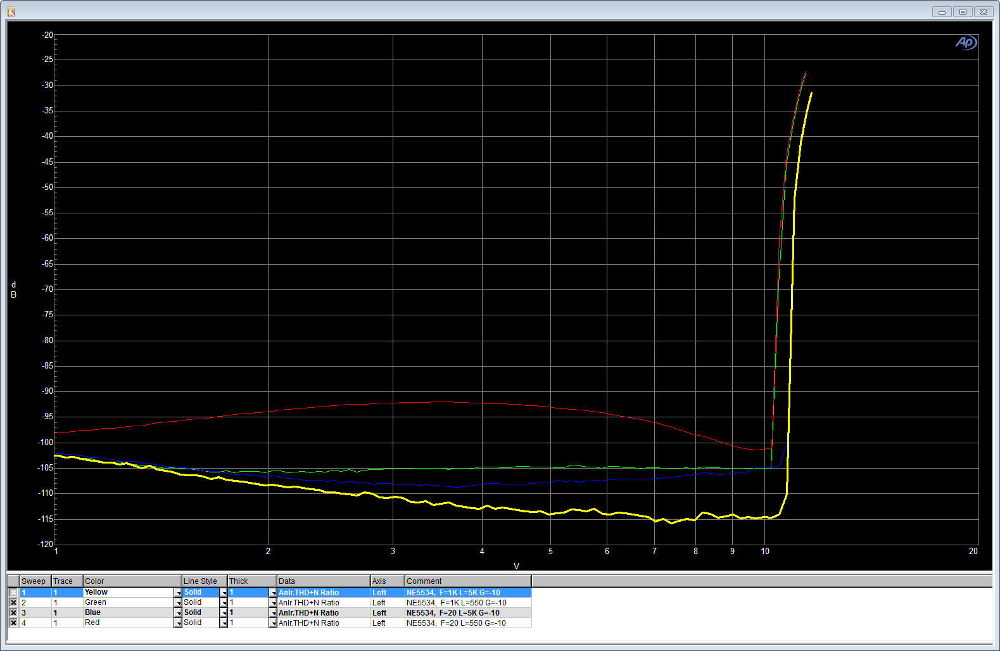The image size is (1000, 651).
Task: Open thickness dropdown for sweep 3
Action: point(273,613)
